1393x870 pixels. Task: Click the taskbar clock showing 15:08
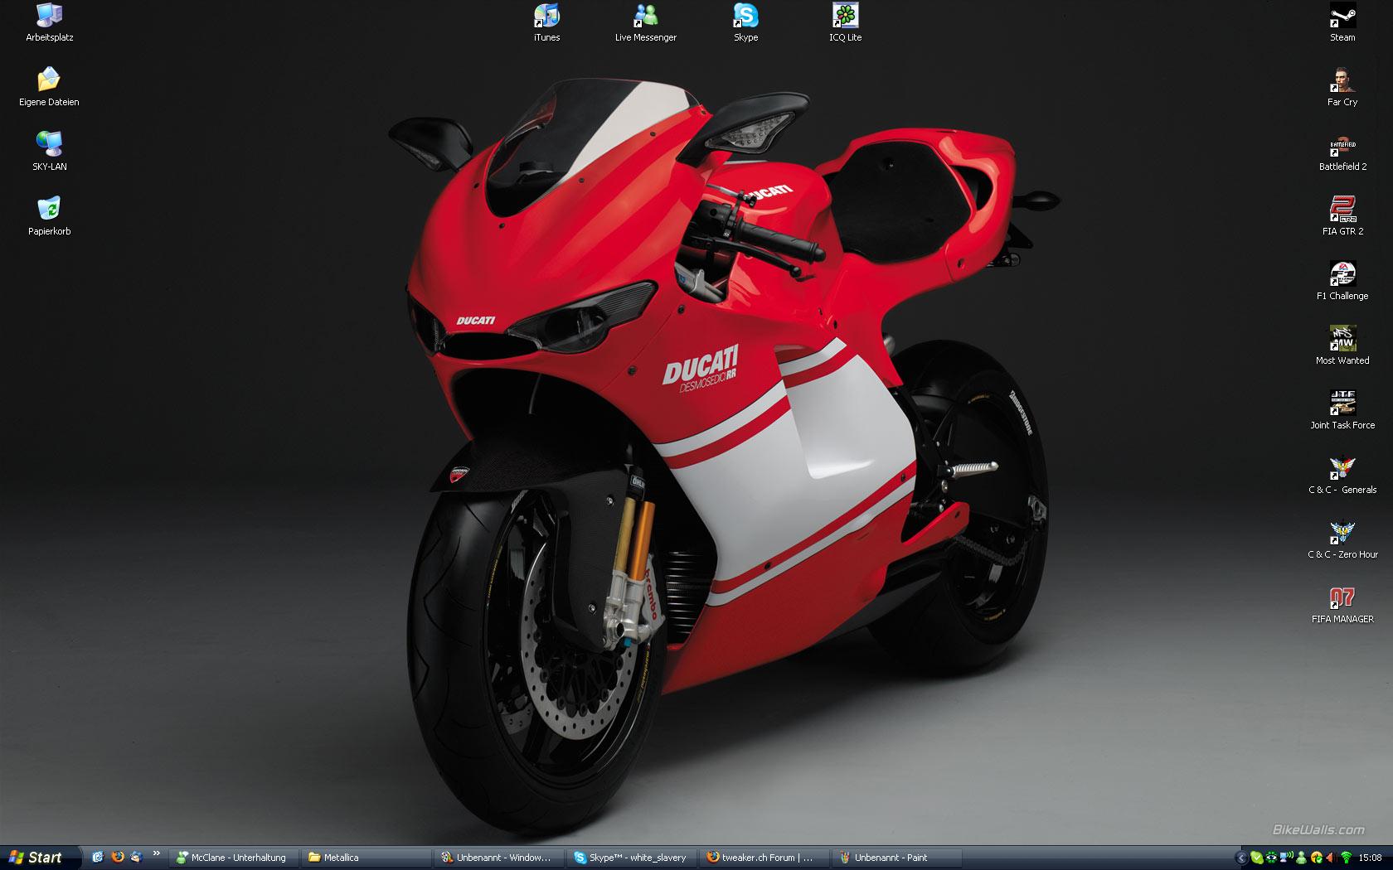[x=1370, y=858]
